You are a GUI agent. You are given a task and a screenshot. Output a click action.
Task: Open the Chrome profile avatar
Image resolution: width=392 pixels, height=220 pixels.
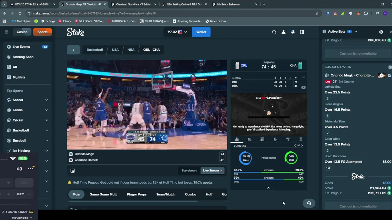coord(385,13)
